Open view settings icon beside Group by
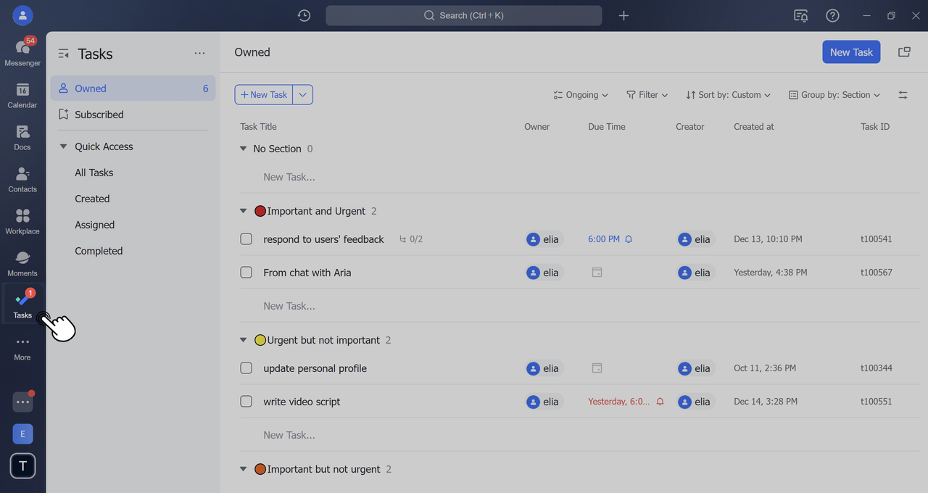 coord(903,95)
